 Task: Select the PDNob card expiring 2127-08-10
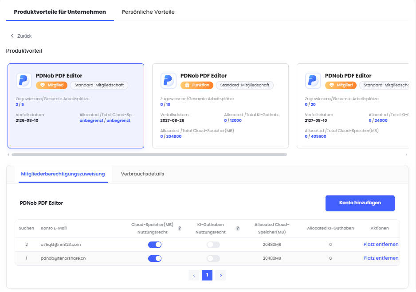(x=352, y=106)
